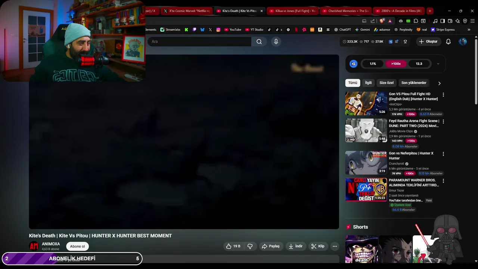Open YouTube notifications bell
The image size is (478, 269).
448,41
